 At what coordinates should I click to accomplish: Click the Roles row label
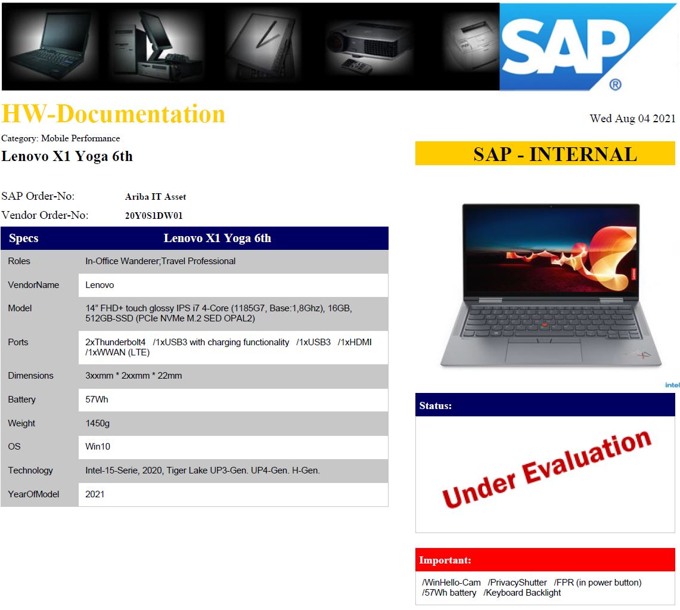coord(19,261)
